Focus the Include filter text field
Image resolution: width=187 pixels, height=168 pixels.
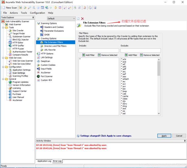pyautogui.click(x=99, y=51)
